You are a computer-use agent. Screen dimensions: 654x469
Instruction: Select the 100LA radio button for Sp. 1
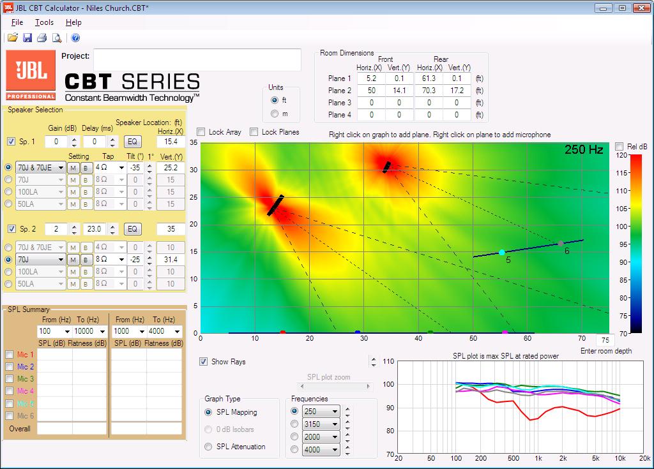[8, 192]
